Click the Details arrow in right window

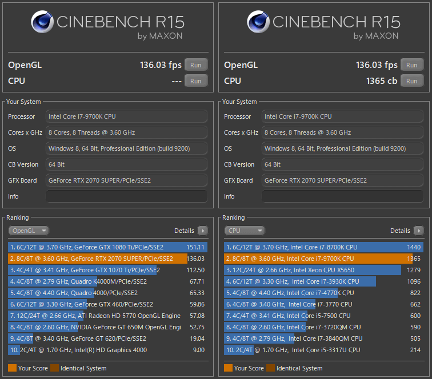coord(419,231)
